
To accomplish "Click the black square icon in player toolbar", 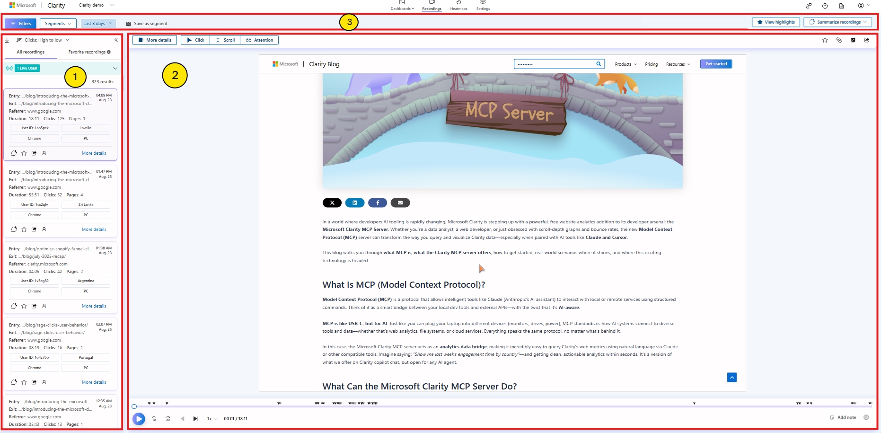I will pos(853,40).
